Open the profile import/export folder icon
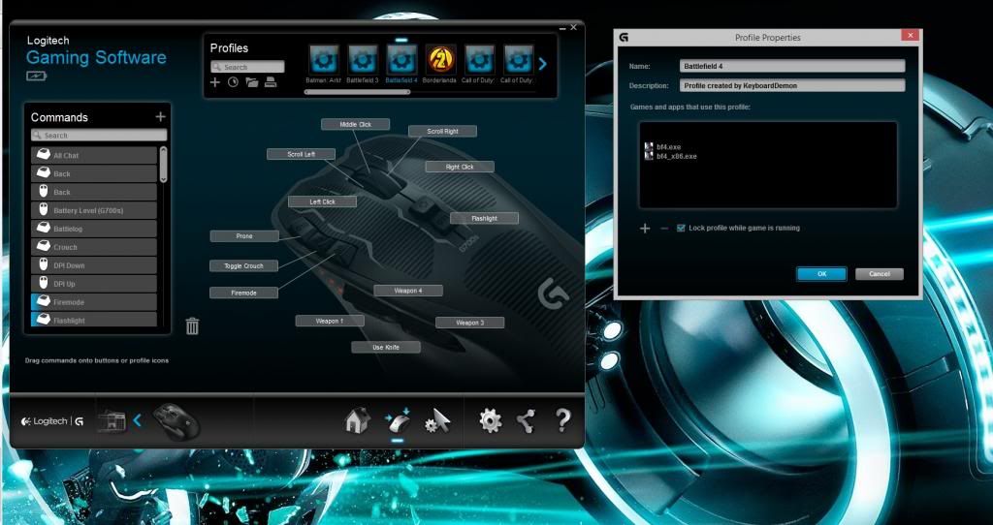 252,82
